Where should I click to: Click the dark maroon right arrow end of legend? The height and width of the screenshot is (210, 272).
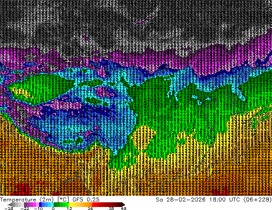[x=123, y=204]
